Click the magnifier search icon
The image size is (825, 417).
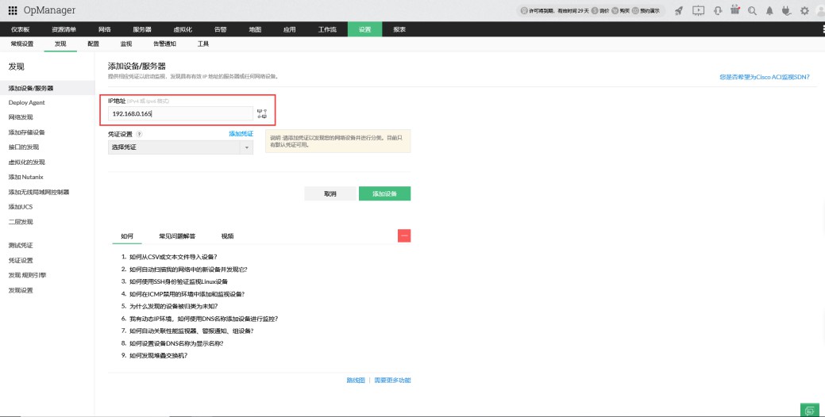tap(752, 10)
